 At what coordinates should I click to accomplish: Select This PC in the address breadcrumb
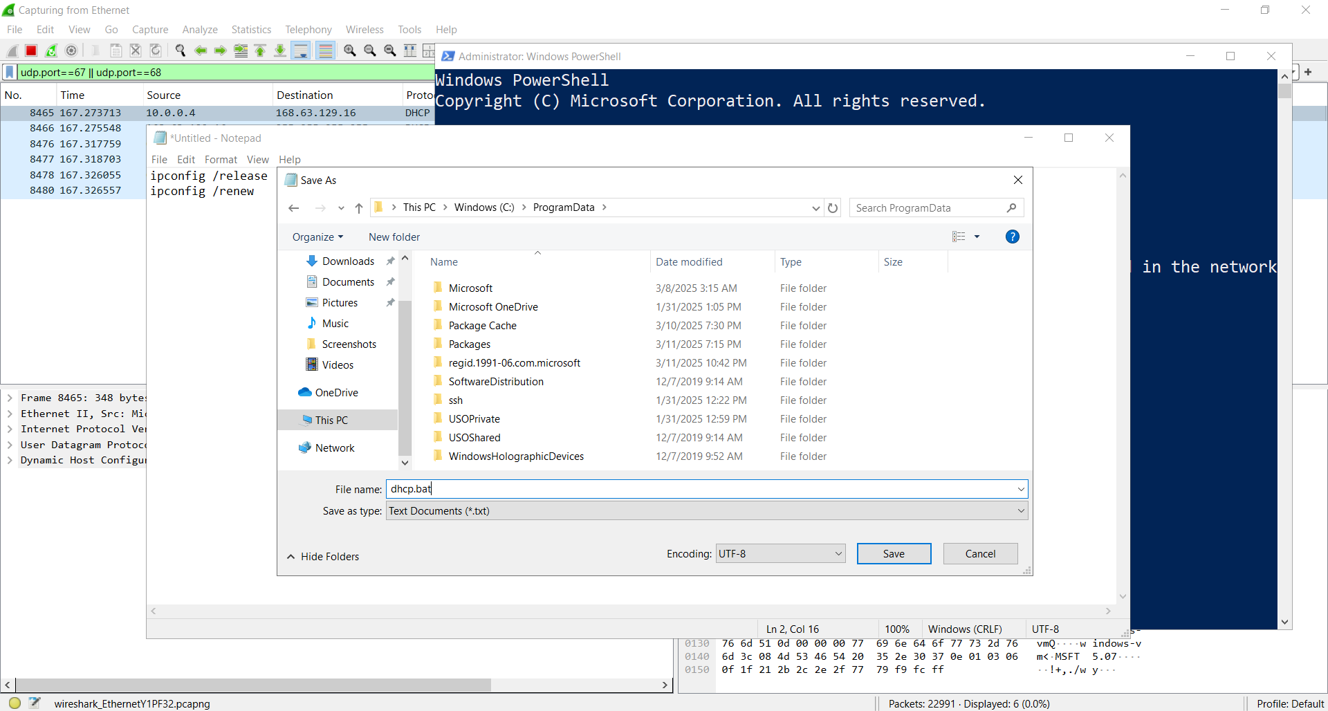419,207
